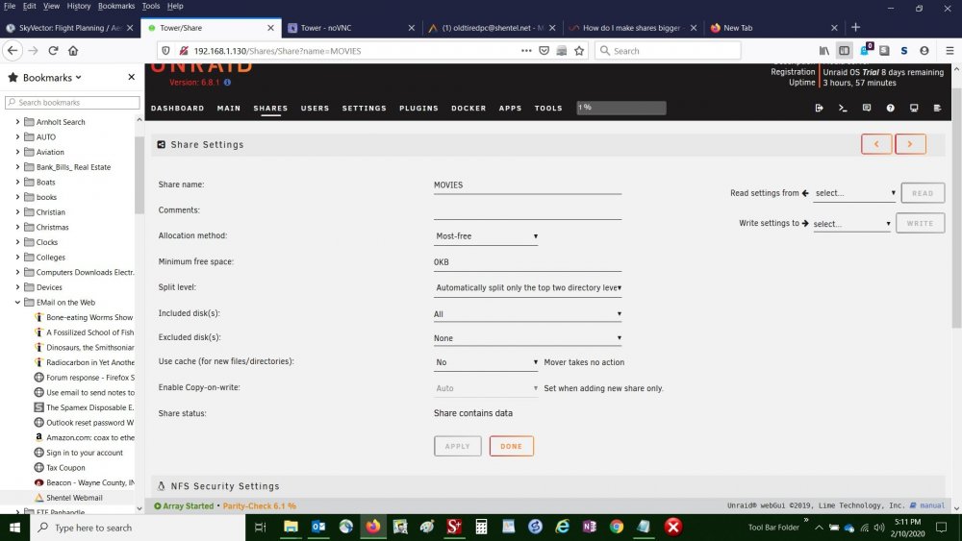Image resolution: width=962 pixels, height=541 pixels.
Task: Open the Firefox History menu
Action: tap(79, 6)
